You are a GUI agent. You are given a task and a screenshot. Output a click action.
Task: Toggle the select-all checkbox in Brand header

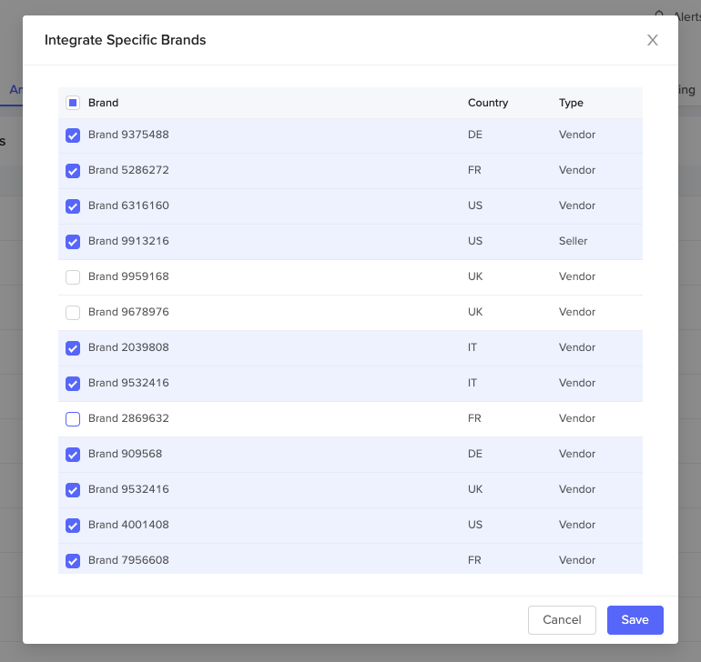tap(73, 103)
